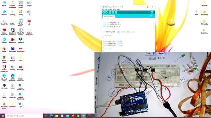
Task: Select the Network desktop icon
Action: (4, 13)
